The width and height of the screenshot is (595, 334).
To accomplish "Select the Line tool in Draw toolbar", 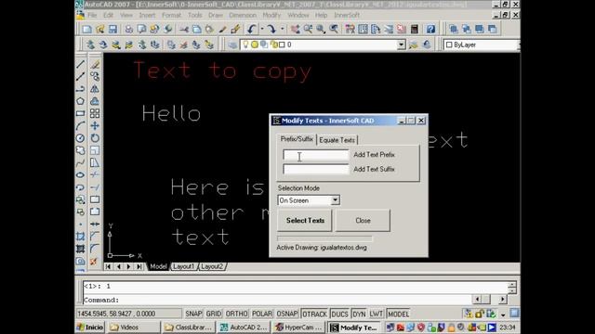I will (x=81, y=64).
